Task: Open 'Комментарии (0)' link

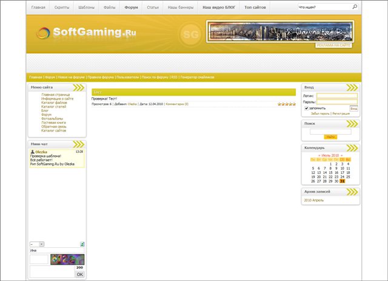Action: point(177,104)
